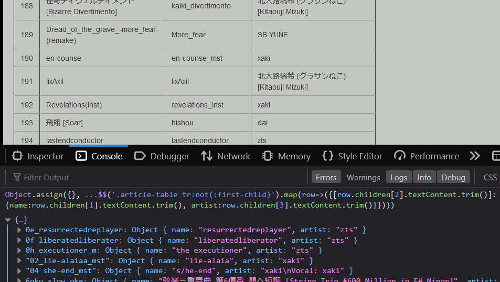Toggle the Logs filter
The height and width of the screenshot is (282, 500).
399,178
